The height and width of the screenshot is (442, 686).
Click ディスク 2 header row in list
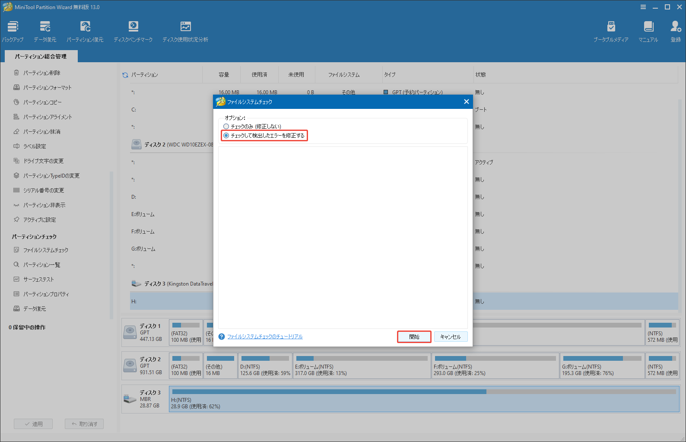(172, 145)
